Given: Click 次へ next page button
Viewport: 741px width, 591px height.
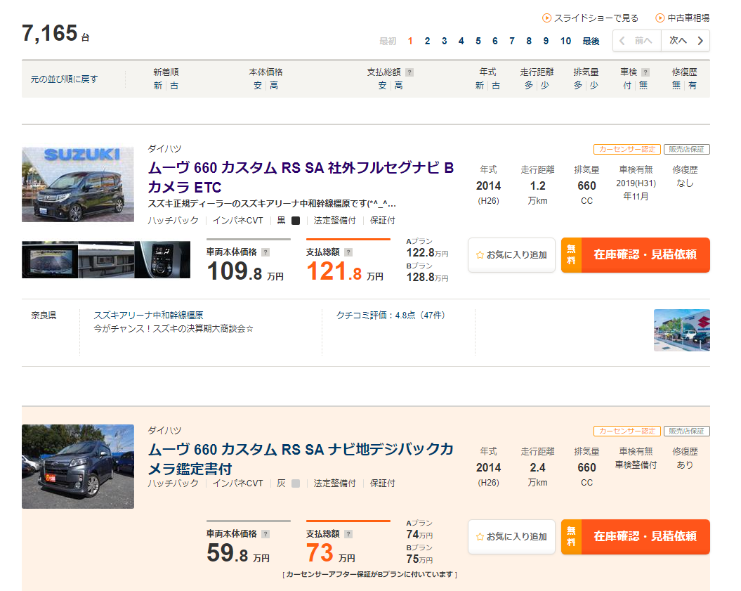Looking at the screenshot, I should click(686, 41).
